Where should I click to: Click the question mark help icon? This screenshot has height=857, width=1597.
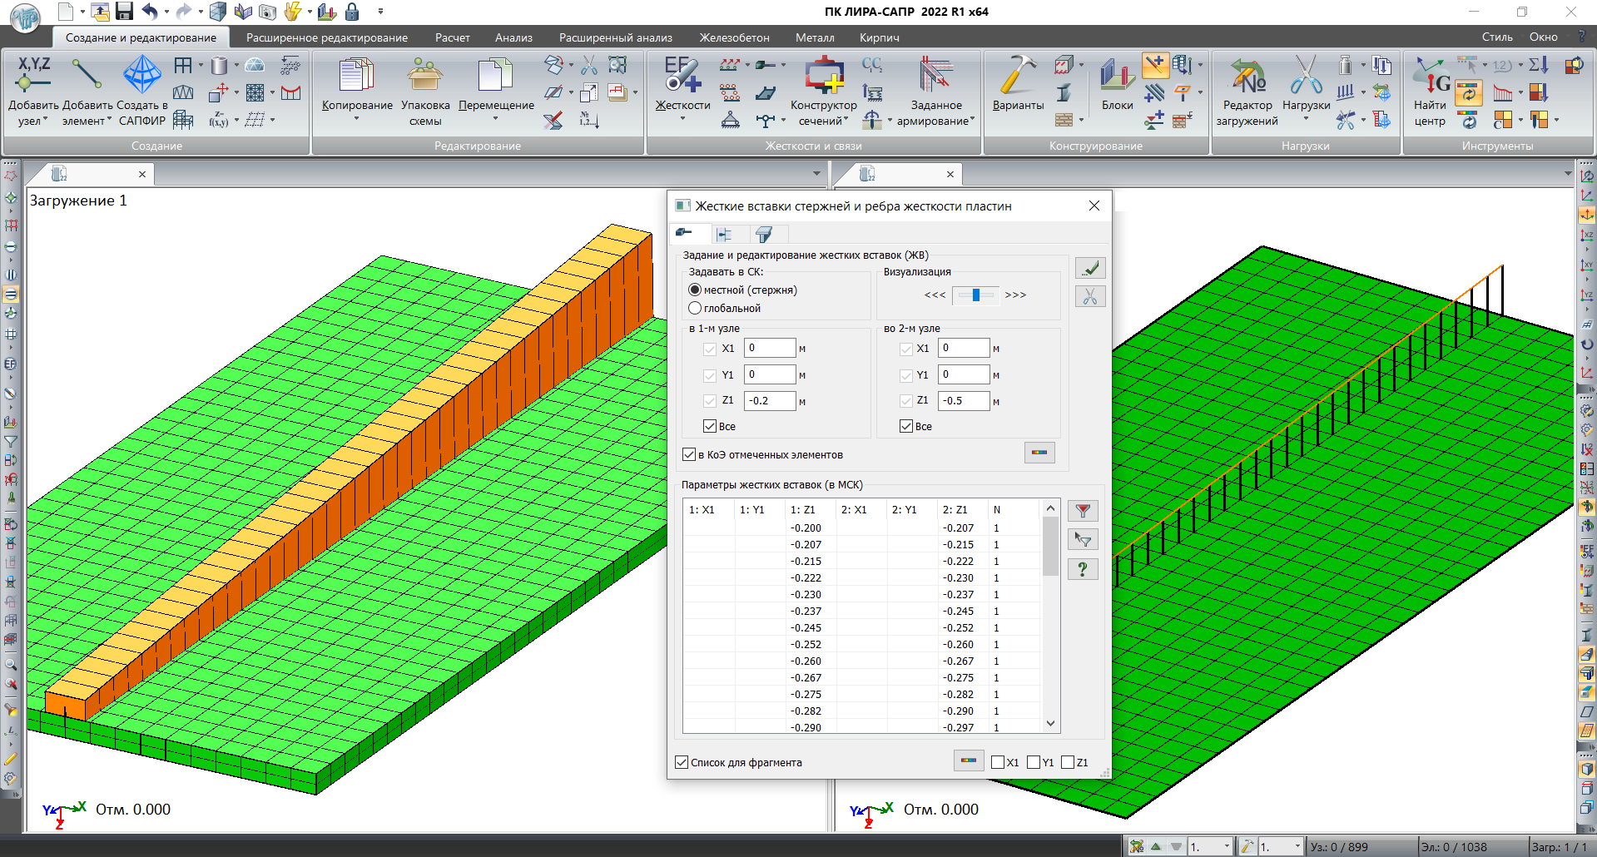click(1083, 570)
